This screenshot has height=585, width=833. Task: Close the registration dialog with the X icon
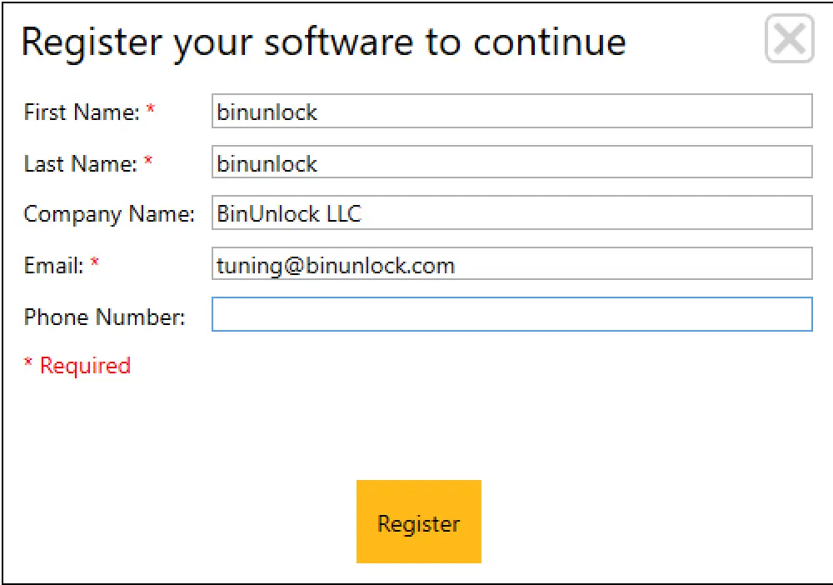(789, 40)
